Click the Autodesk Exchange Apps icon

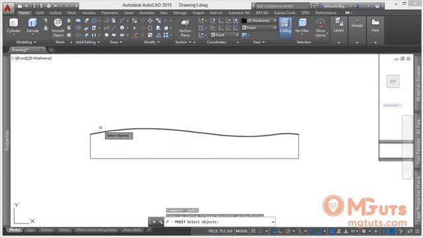pyautogui.click(x=357, y=6)
